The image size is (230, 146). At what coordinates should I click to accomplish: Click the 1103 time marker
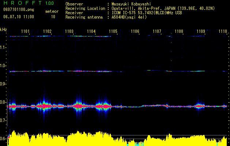pos(69,31)
